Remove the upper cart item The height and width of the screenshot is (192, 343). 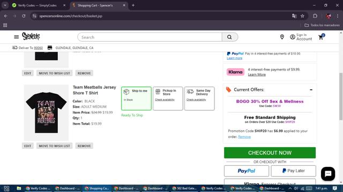84,73
